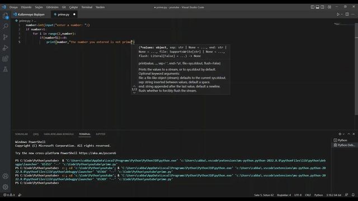Open the Terminal menu in menu bar
The height and width of the screenshot is (201, 358).
click(87, 7)
